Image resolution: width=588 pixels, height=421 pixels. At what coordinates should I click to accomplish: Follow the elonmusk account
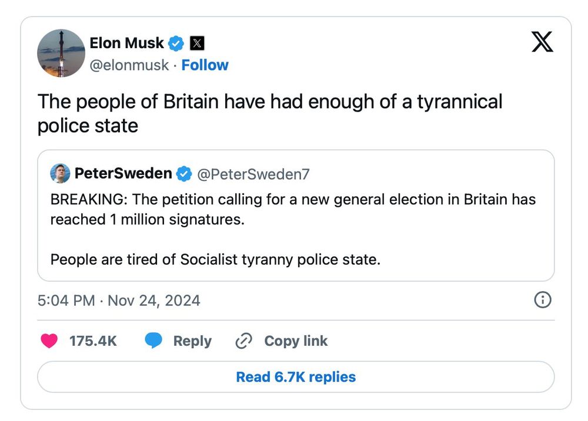pos(205,65)
